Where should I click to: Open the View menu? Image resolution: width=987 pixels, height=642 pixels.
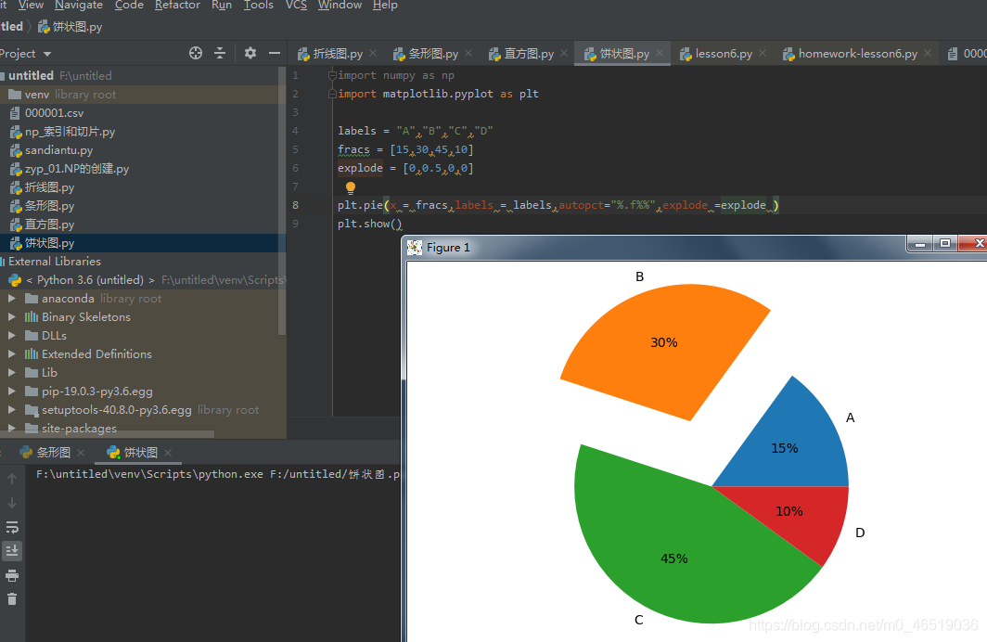tap(31, 5)
